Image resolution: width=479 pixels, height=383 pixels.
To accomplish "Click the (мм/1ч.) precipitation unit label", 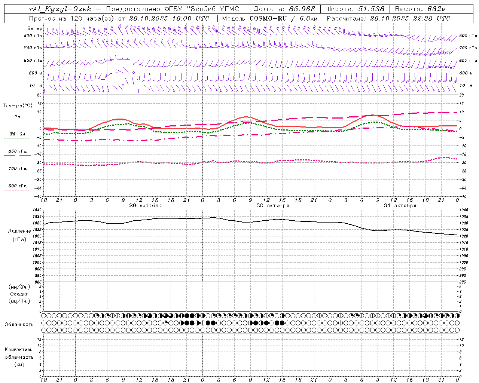I will (19, 301).
